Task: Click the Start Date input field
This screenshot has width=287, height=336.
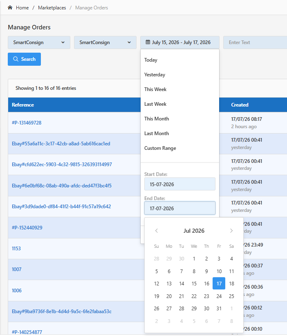Action: point(180,184)
